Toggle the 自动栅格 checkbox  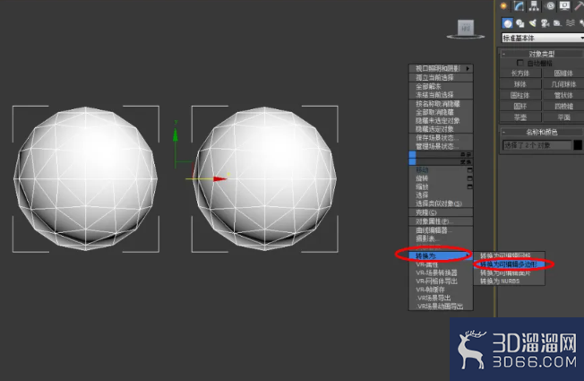pyautogui.click(x=520, y=63)
